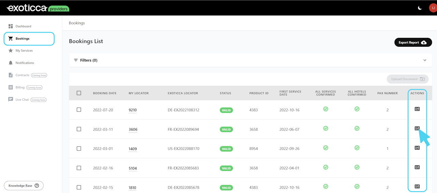Click hotels confirmed checkmark for row 1810
Viewport: 437px width, 193px height.
[x=357, y=187]
